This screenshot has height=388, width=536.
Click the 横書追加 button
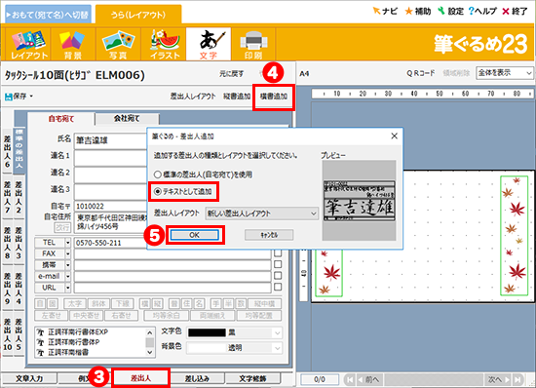274,97
